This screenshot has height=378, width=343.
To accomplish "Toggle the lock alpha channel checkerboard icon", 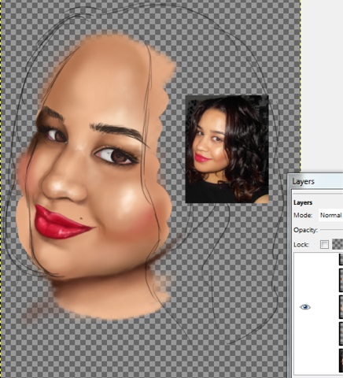I will (337, 244).
